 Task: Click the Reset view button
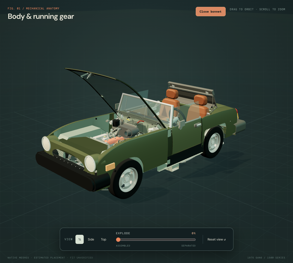(216, 239)
